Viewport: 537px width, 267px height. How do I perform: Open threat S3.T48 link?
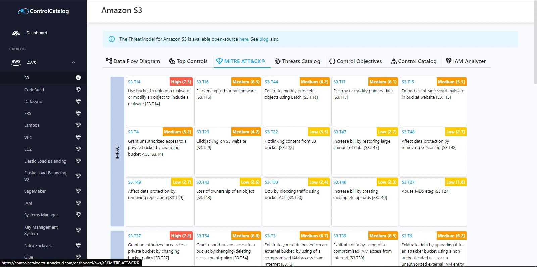(x=408, y=132)
